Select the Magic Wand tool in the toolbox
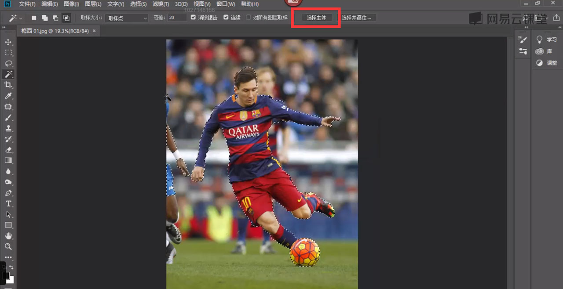 pyautogui.click(x=8, y=74)
